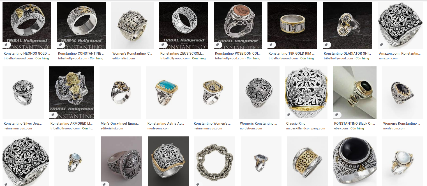This screenshot has width=427, height=186.
Task: Open the silver chain link bracelet thumbnail
Action: pos(215,161)
